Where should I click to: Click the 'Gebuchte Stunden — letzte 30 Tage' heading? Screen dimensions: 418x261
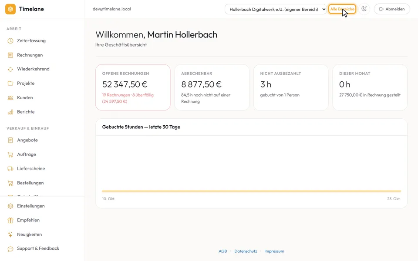pos(141,127)
